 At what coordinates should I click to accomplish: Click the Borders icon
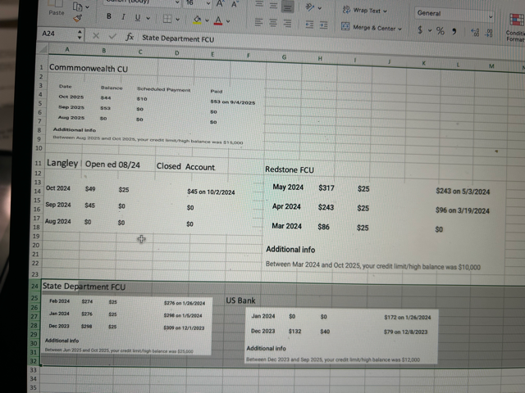pos(167,19)
